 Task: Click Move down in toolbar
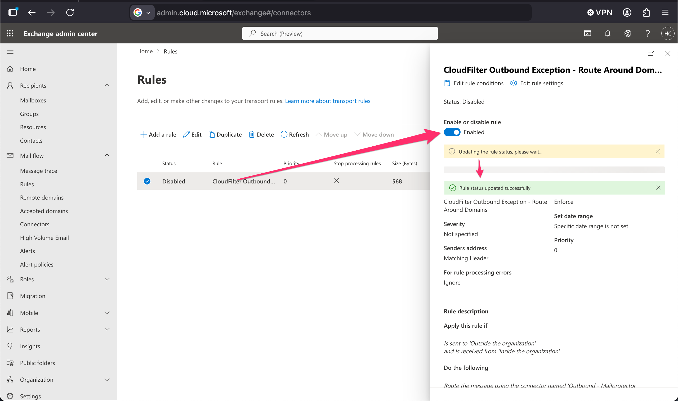(x=374, y=134)
